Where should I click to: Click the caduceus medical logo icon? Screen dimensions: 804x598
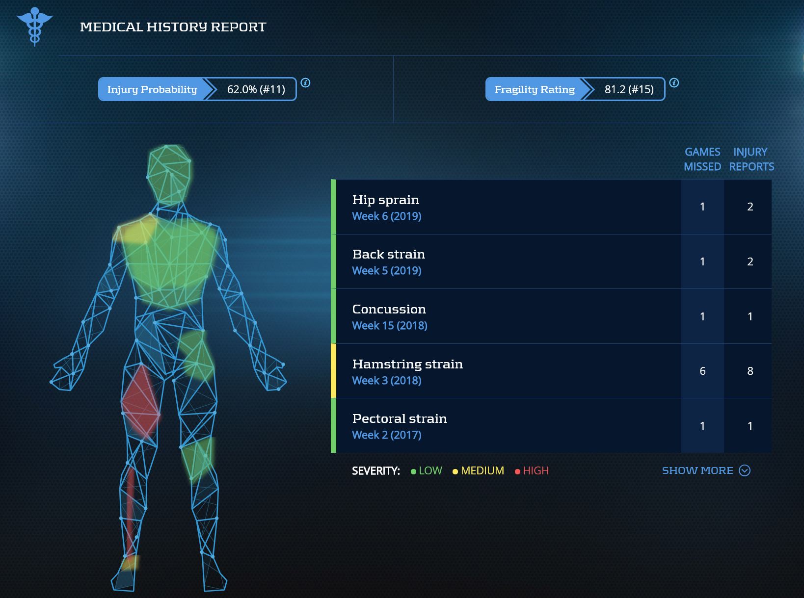click(x=34, y=26)
